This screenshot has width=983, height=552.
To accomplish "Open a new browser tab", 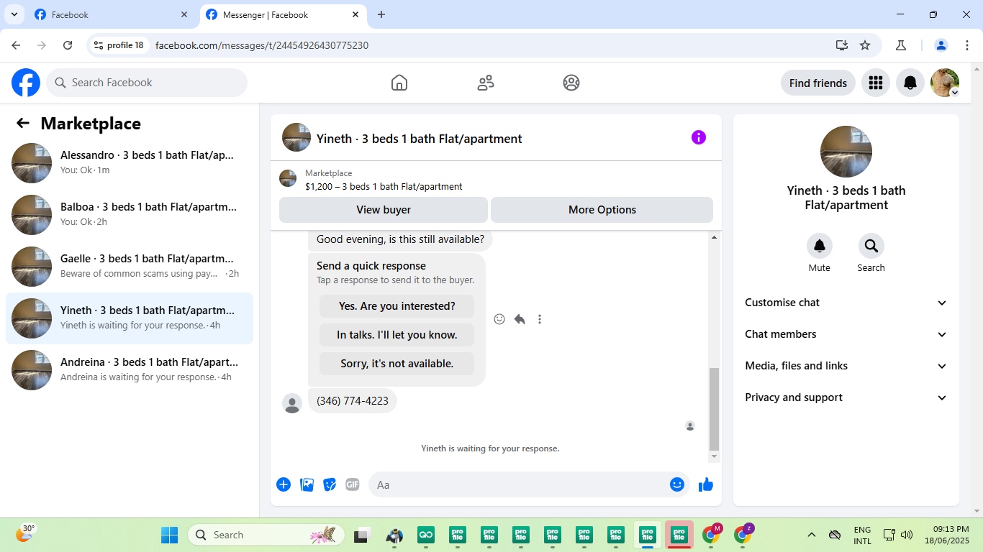I will tap(381, 14).
